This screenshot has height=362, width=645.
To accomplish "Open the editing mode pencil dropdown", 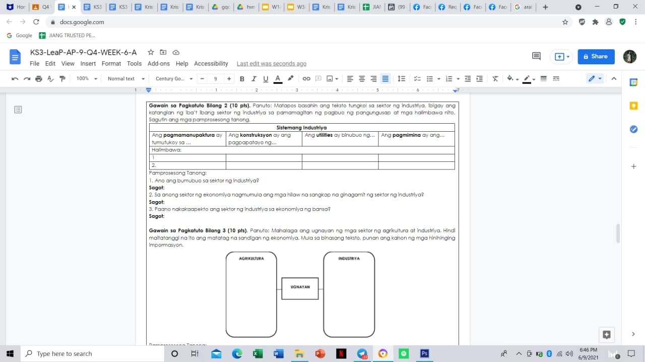I will [595, 79].
